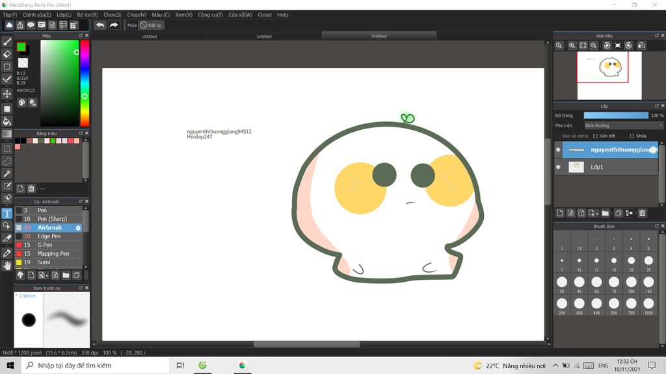Screen dimensions: 666x374
Task: Select the Move tool
Action: pyautogui.click(x=7, y=93)
